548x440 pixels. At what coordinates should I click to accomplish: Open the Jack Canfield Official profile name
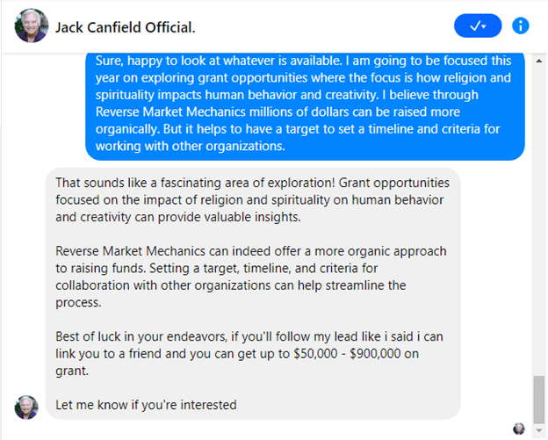[125, 27]
